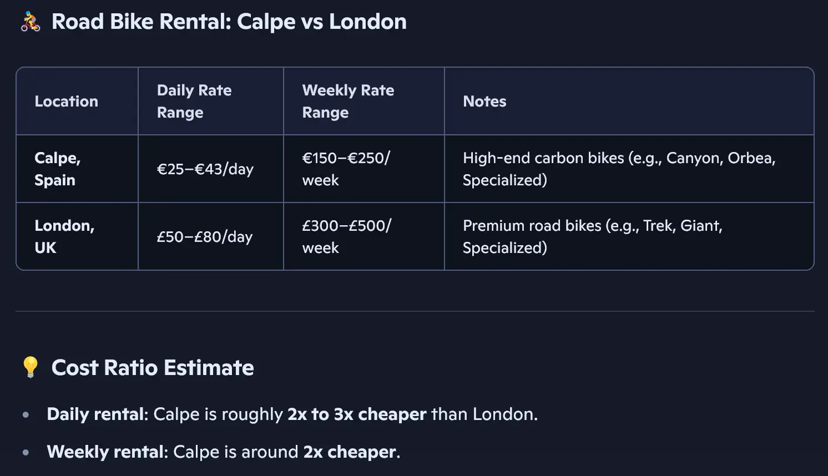The image size is (828, 476).
Task: Click the cyclist emoji icon in heading
Action: [x=31, y=22]
